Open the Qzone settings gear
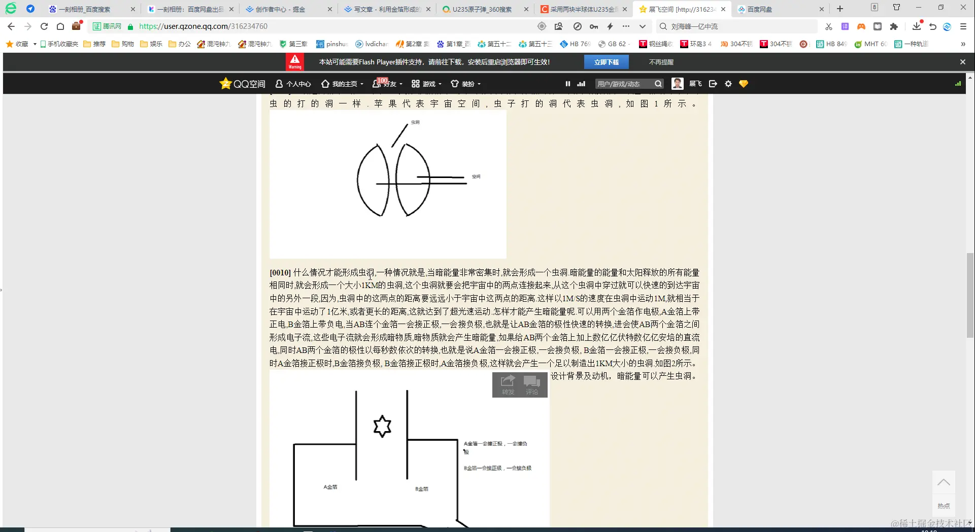Screen dimensions: 975x532 (728, 84)
